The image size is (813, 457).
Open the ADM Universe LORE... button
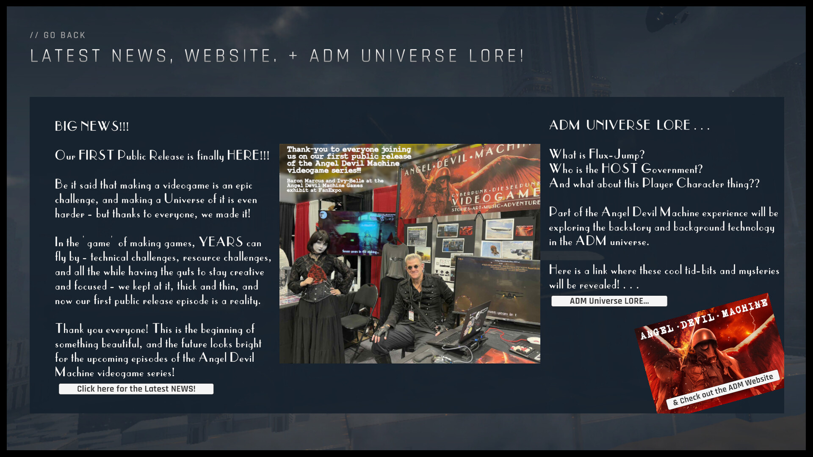[609, 301]
